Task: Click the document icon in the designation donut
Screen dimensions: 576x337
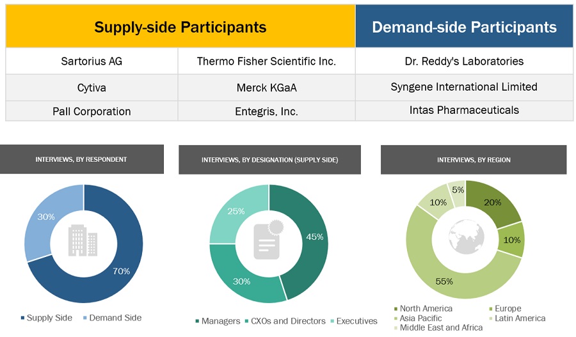Action: click(x=268, y=241)
